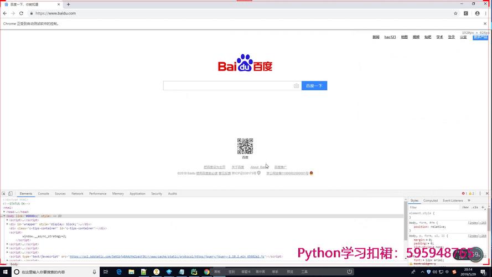Toggle the DevTools device toolbar icon
Image resolution: width=492 pixels, height=277 pixels.
click(x=11, y=194)
